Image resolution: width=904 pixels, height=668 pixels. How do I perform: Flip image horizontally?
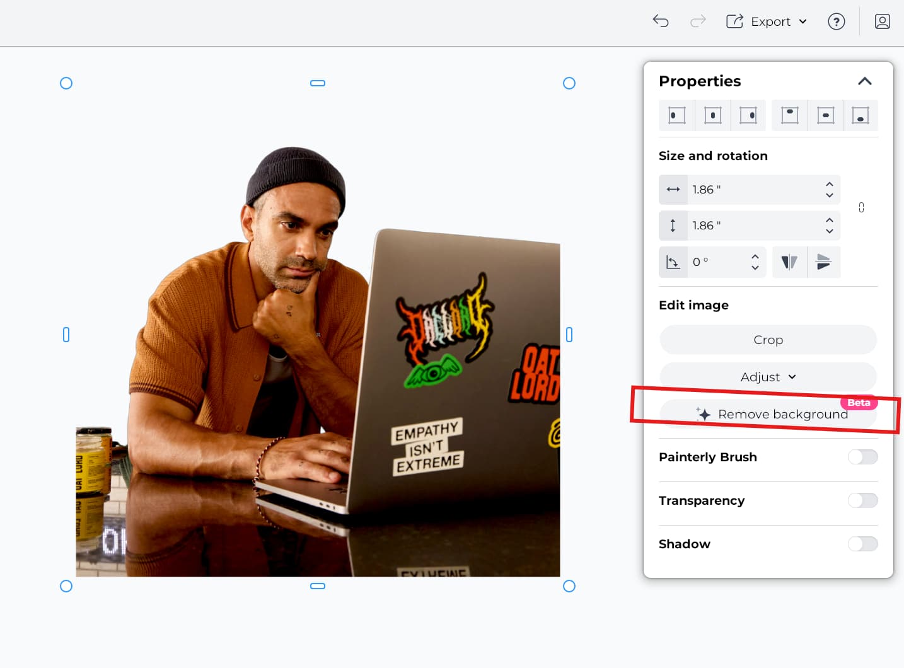(x=789, y=262)
